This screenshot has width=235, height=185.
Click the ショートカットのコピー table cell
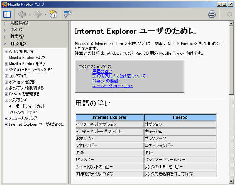click(x=110, y=167)
